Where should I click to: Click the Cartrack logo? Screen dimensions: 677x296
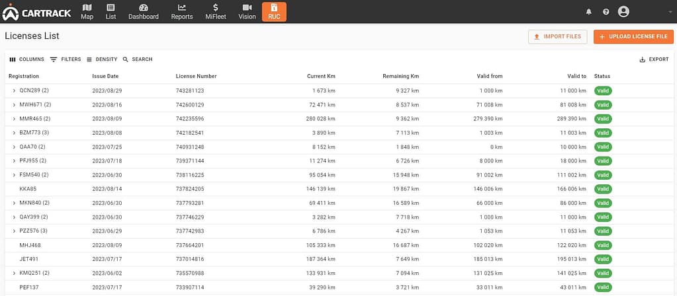(x=37, y=11)
